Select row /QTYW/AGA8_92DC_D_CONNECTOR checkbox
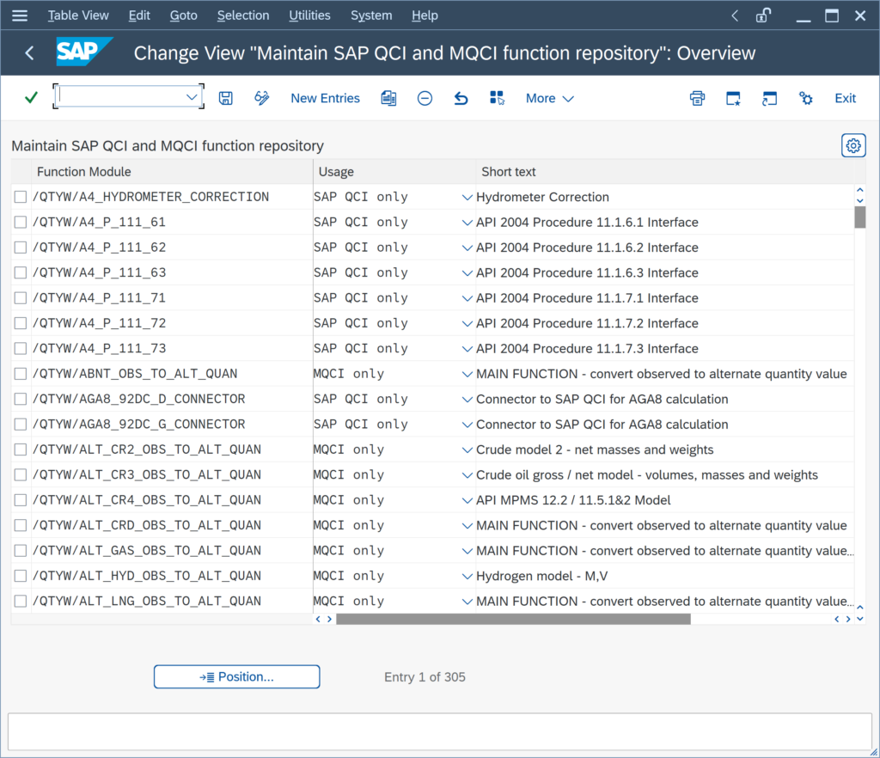Image resolution: width=880 pixels, height=758 pixels. [x=21, y=399]
